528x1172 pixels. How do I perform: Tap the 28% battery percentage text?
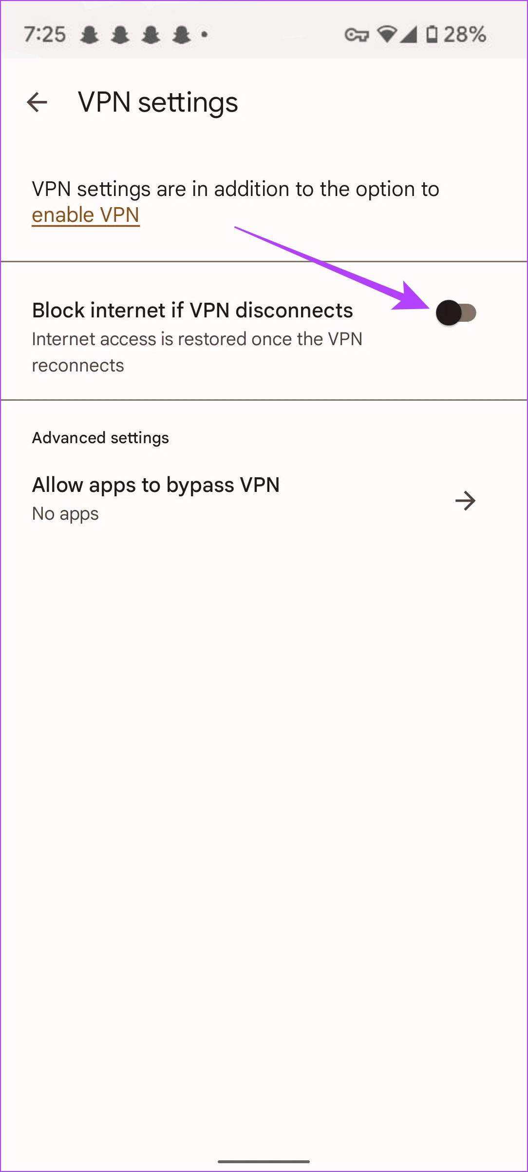tap(465, 35)
